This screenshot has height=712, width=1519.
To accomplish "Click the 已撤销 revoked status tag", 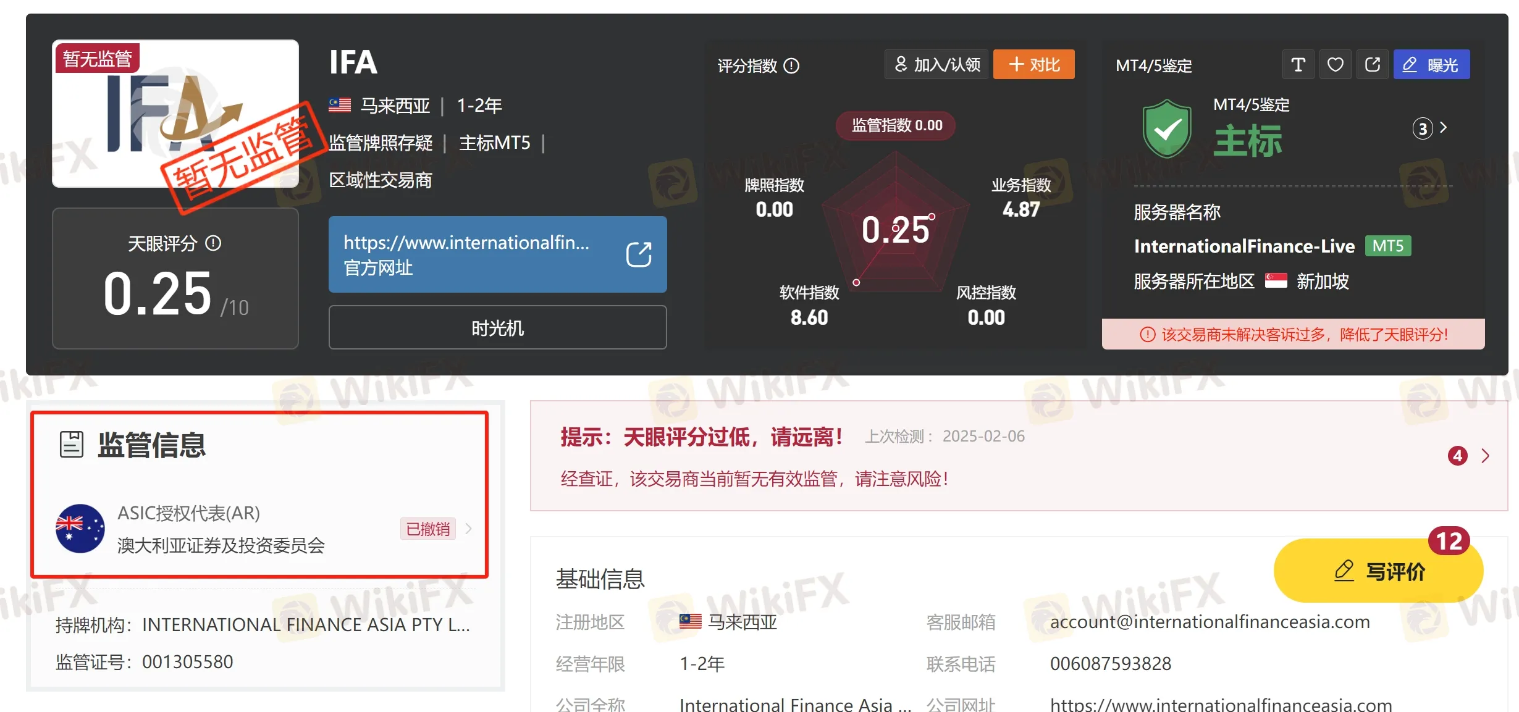I will (x=427, y=529).
